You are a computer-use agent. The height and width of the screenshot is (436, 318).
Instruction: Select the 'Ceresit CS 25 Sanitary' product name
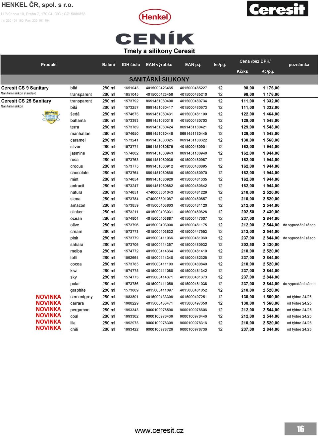26,101
